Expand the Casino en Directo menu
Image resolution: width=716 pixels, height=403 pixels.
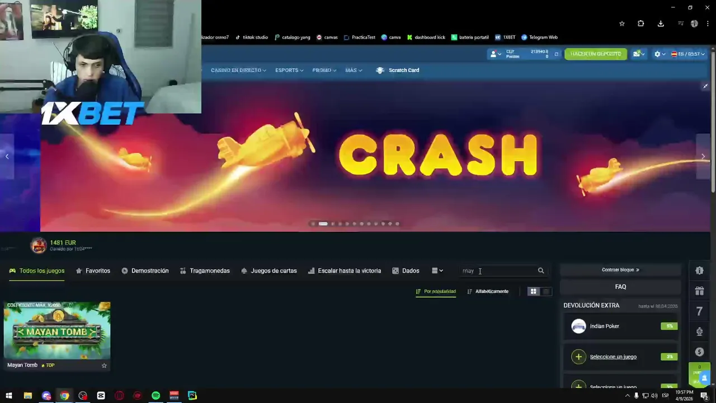(x=238, y=71)
